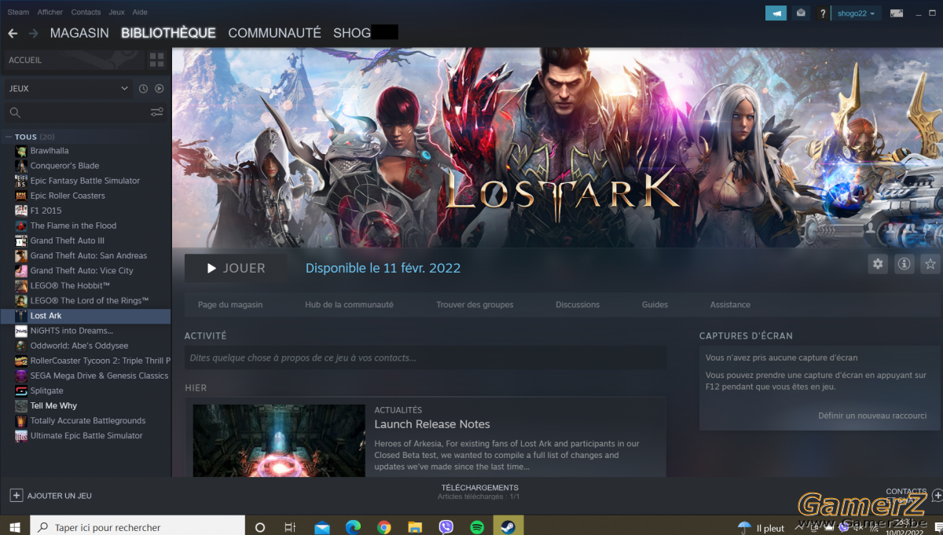Open the Assistance link

[x=730, y=305]
